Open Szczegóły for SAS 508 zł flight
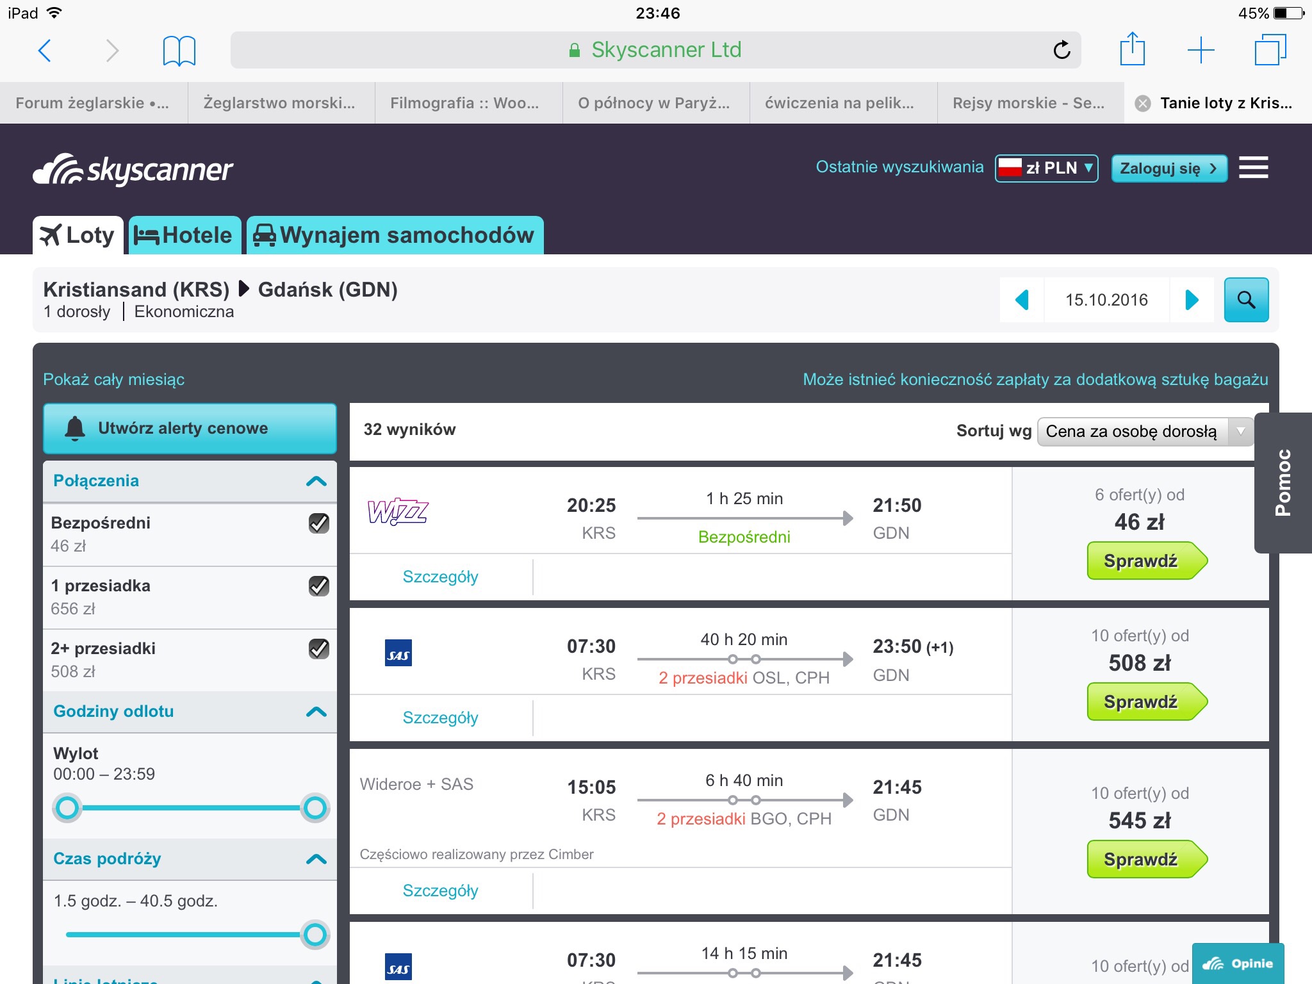 (x=440, y=717)
